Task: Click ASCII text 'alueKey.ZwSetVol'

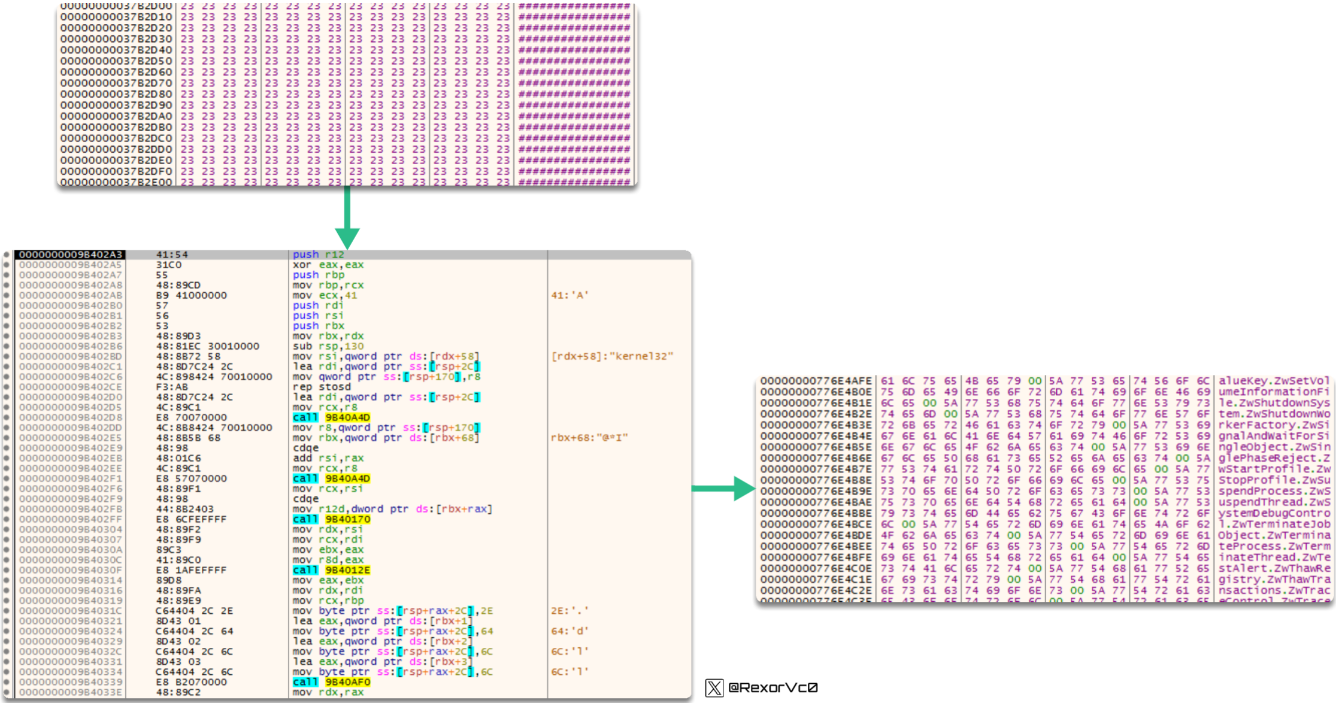Action: tap(1274, 381)
